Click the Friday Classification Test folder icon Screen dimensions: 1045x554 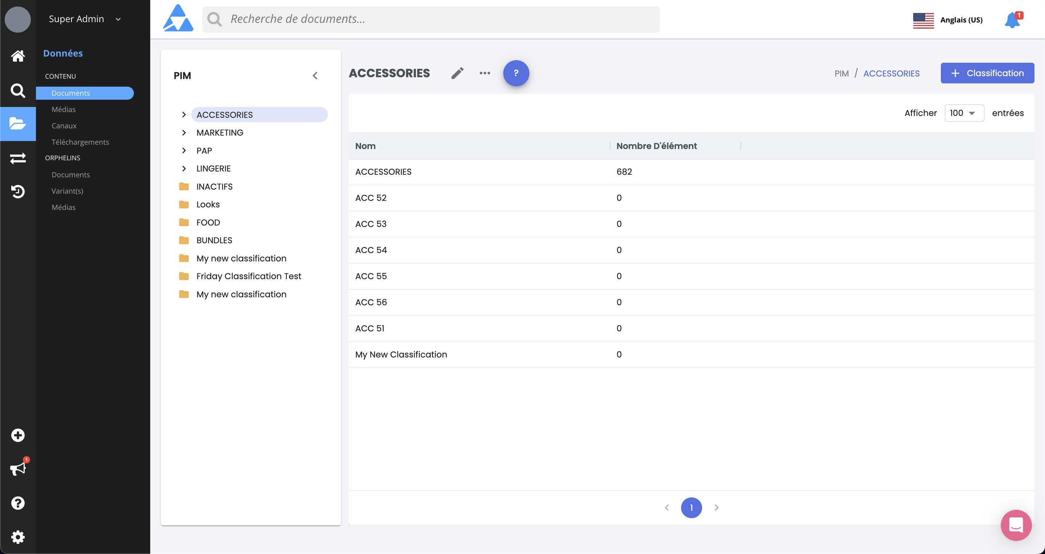[x=184, y=276]
